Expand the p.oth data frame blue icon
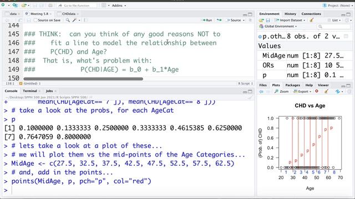 (x=260, y=36)
